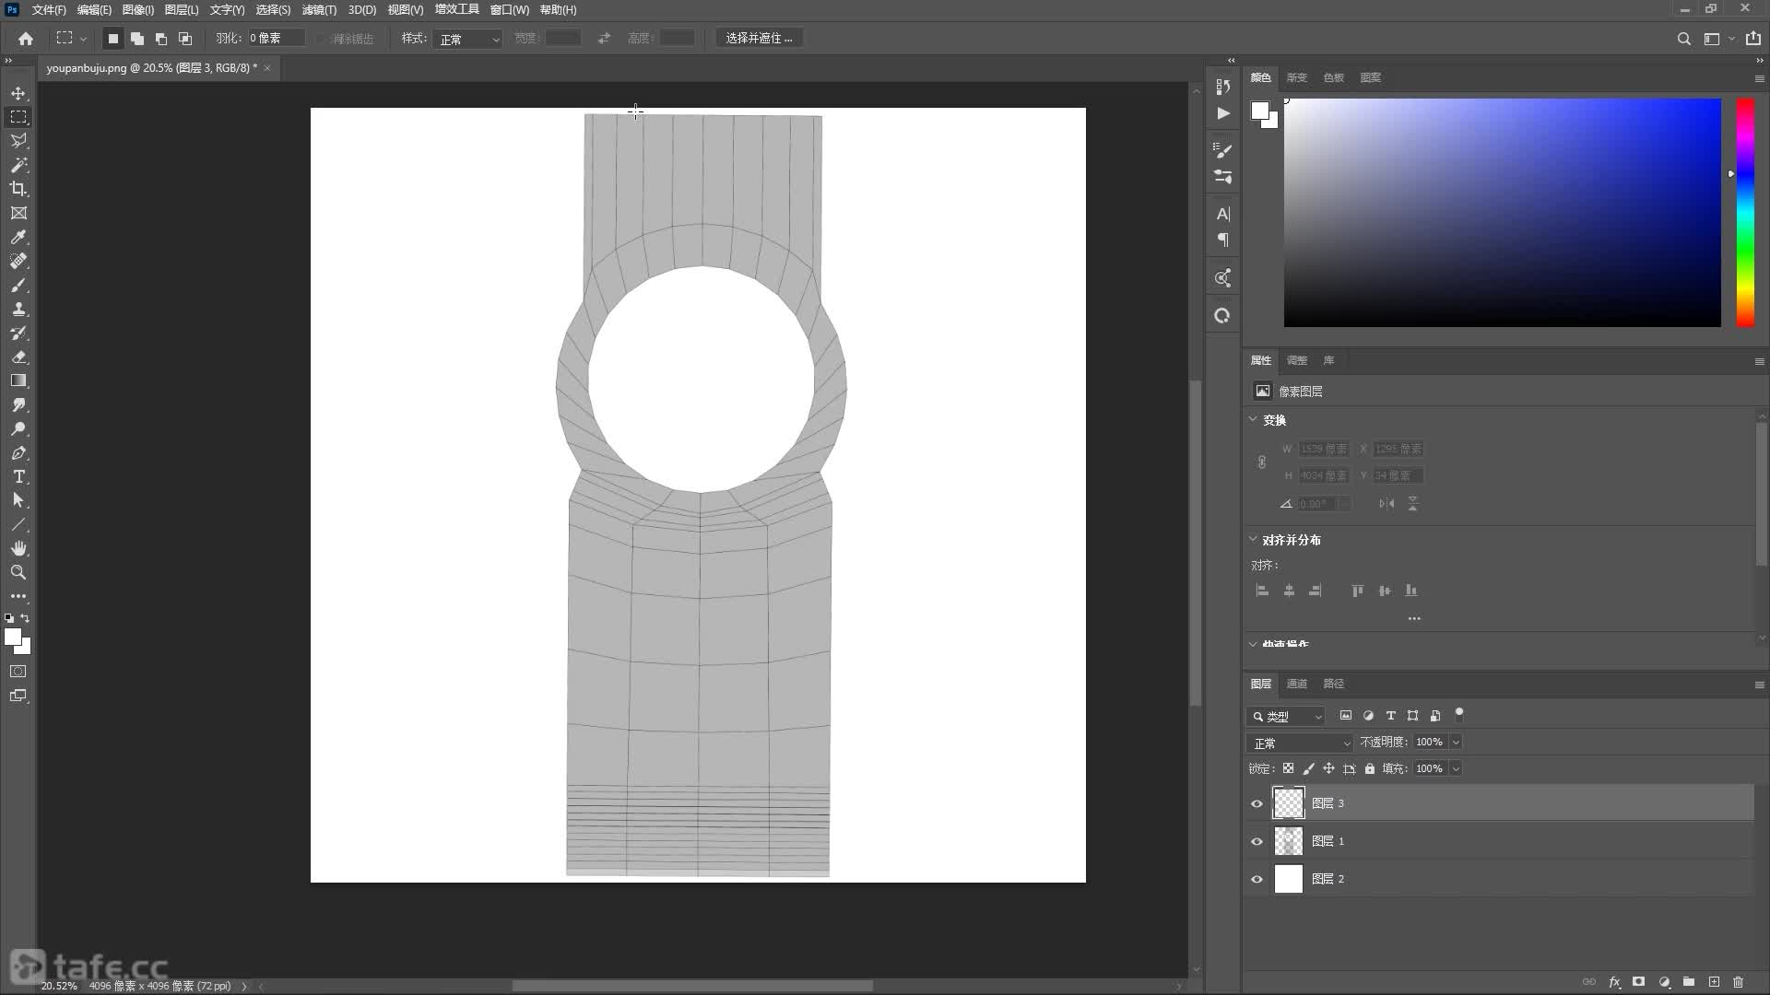Click the align left edges button
1770x995 pixels.
1262,591
